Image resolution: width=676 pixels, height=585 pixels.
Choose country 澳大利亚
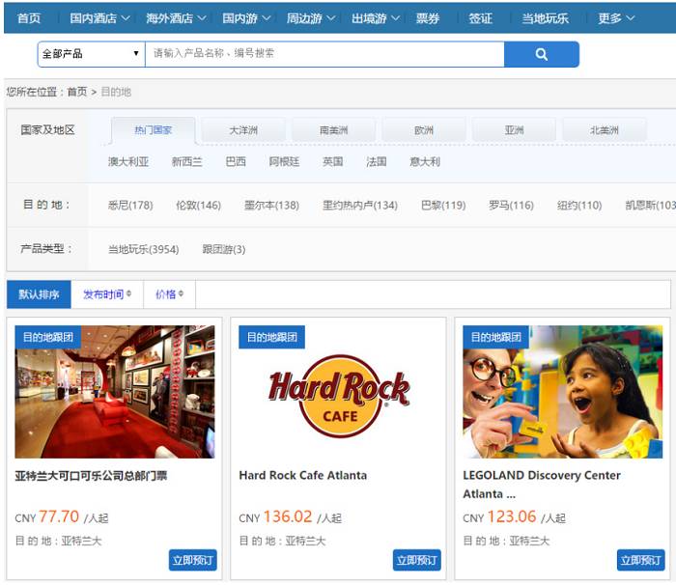click(128, 161)
